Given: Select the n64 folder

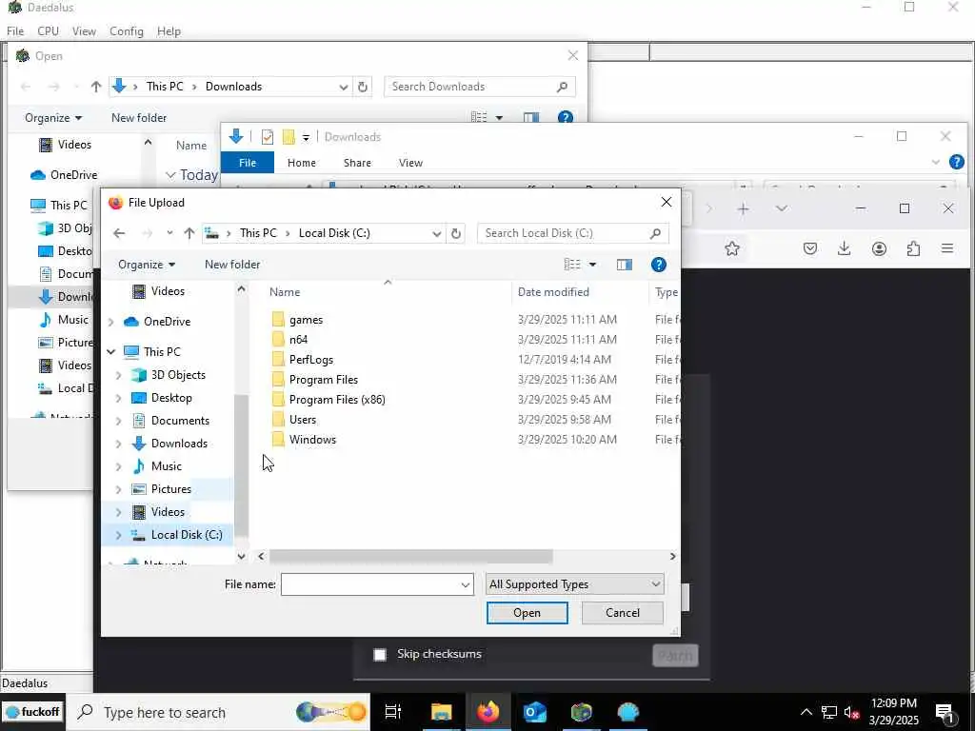Looking at the screenshot, I should coord(298,340).
